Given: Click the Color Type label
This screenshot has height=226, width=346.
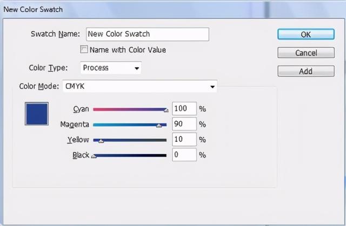Looking at the screenshot, I should point(48,68).
